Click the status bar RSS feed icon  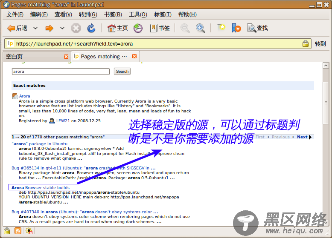pyautogui.click(x=18, y=231)
